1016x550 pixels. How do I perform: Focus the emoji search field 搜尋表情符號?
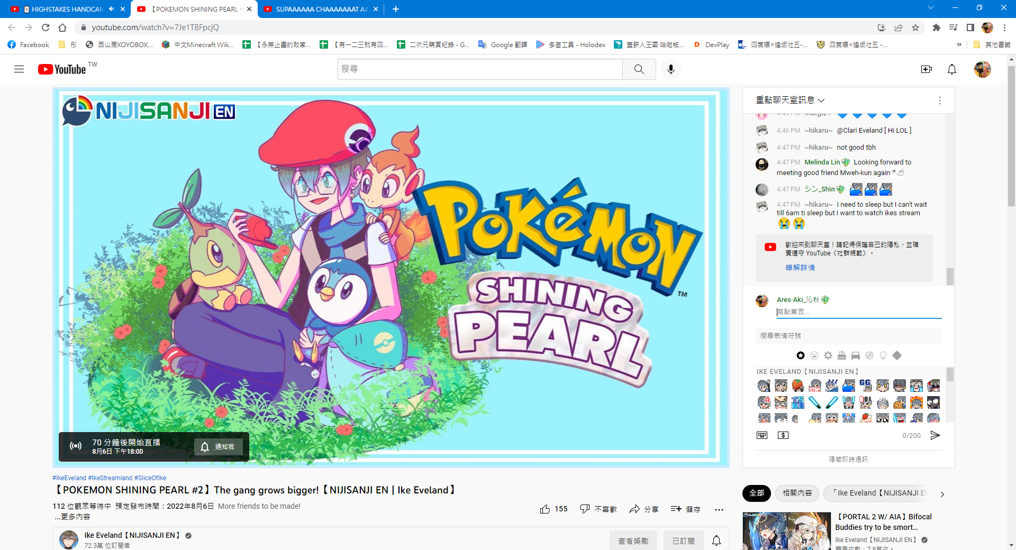tap(848, 336)
